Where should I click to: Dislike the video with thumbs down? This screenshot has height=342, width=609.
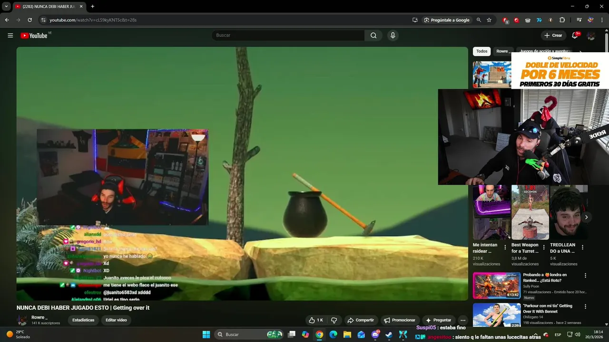pos(334,320)
